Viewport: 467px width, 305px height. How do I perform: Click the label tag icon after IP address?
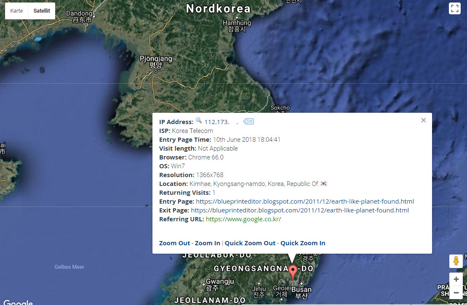pyautogui.click(x=248, y=122)
